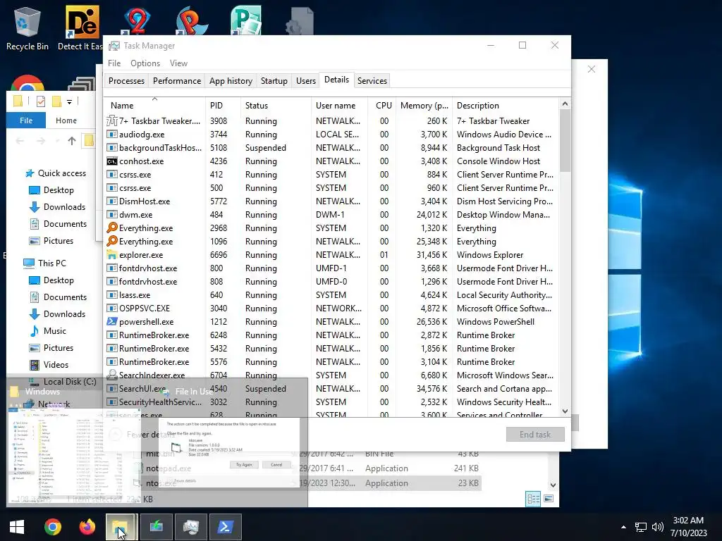Show hidden system tray icons
Image resolution: width=722 pixels, height=541 pixels.
[x=623, y=527]
